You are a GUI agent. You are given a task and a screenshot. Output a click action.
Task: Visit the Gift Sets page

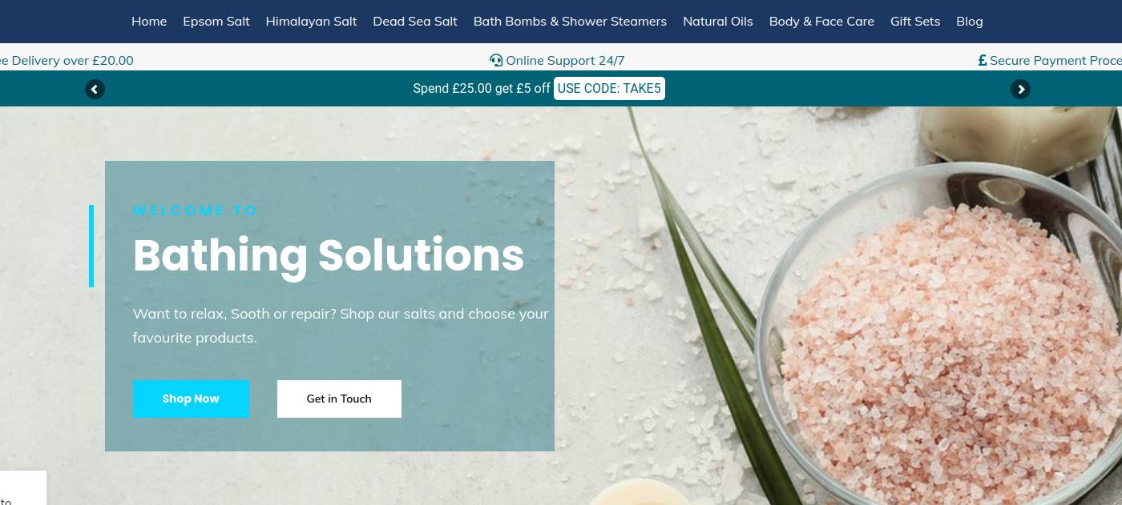pyautogui.click(x=915, y=22)
